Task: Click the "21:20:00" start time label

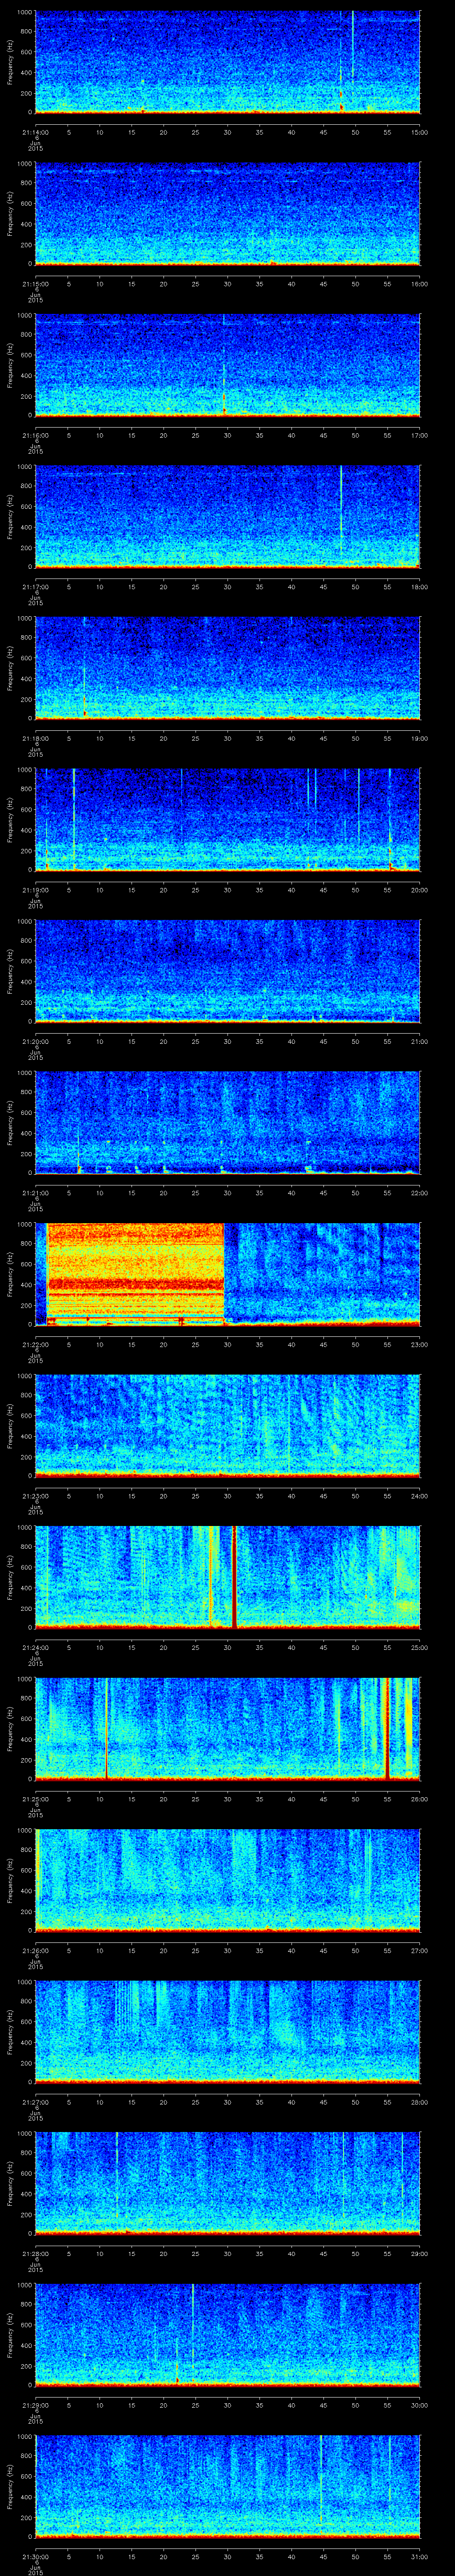Action: coord(35,1042)
